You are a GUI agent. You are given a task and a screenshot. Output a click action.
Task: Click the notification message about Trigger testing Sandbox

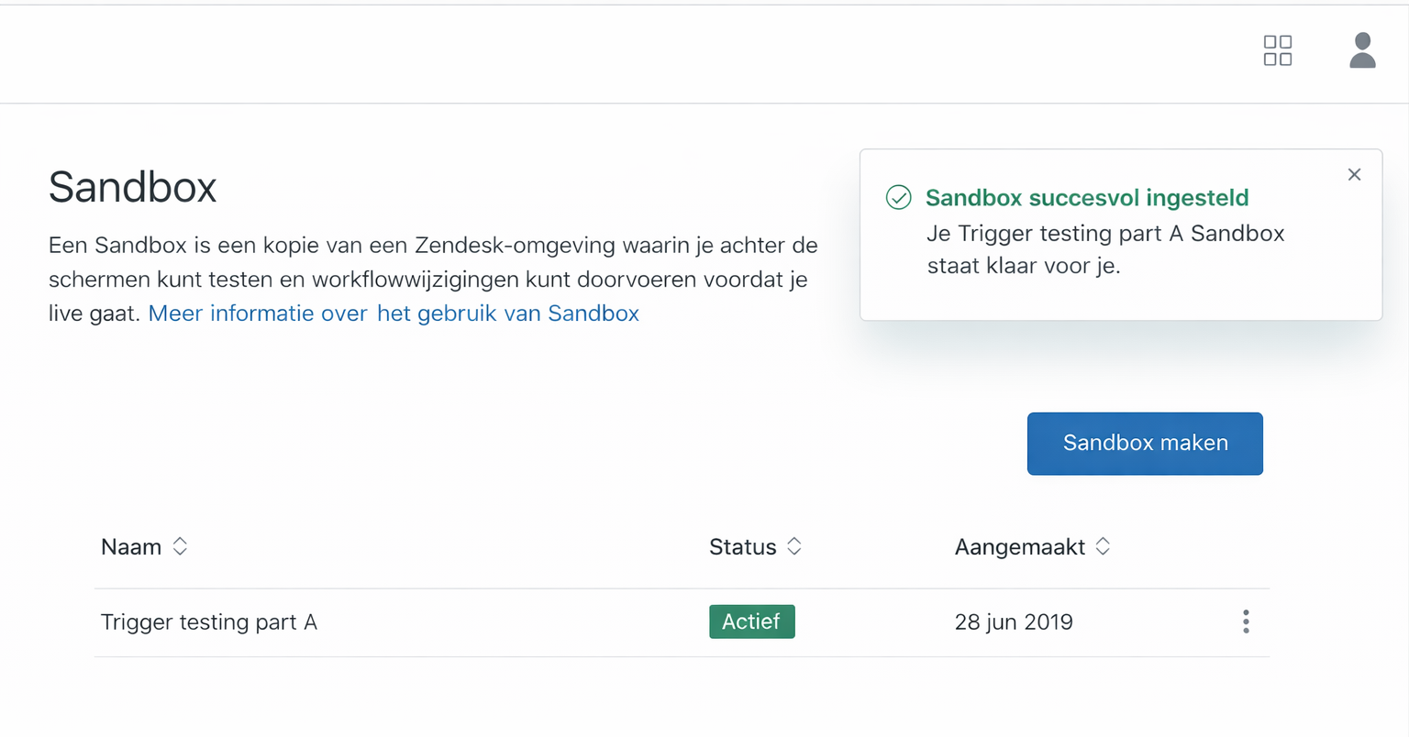click(1104, 249)
